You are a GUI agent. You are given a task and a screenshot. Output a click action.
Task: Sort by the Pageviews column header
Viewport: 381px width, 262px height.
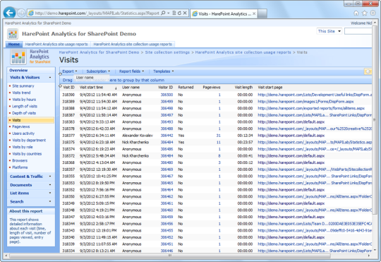pyautogui.click(x=212, y=88)
